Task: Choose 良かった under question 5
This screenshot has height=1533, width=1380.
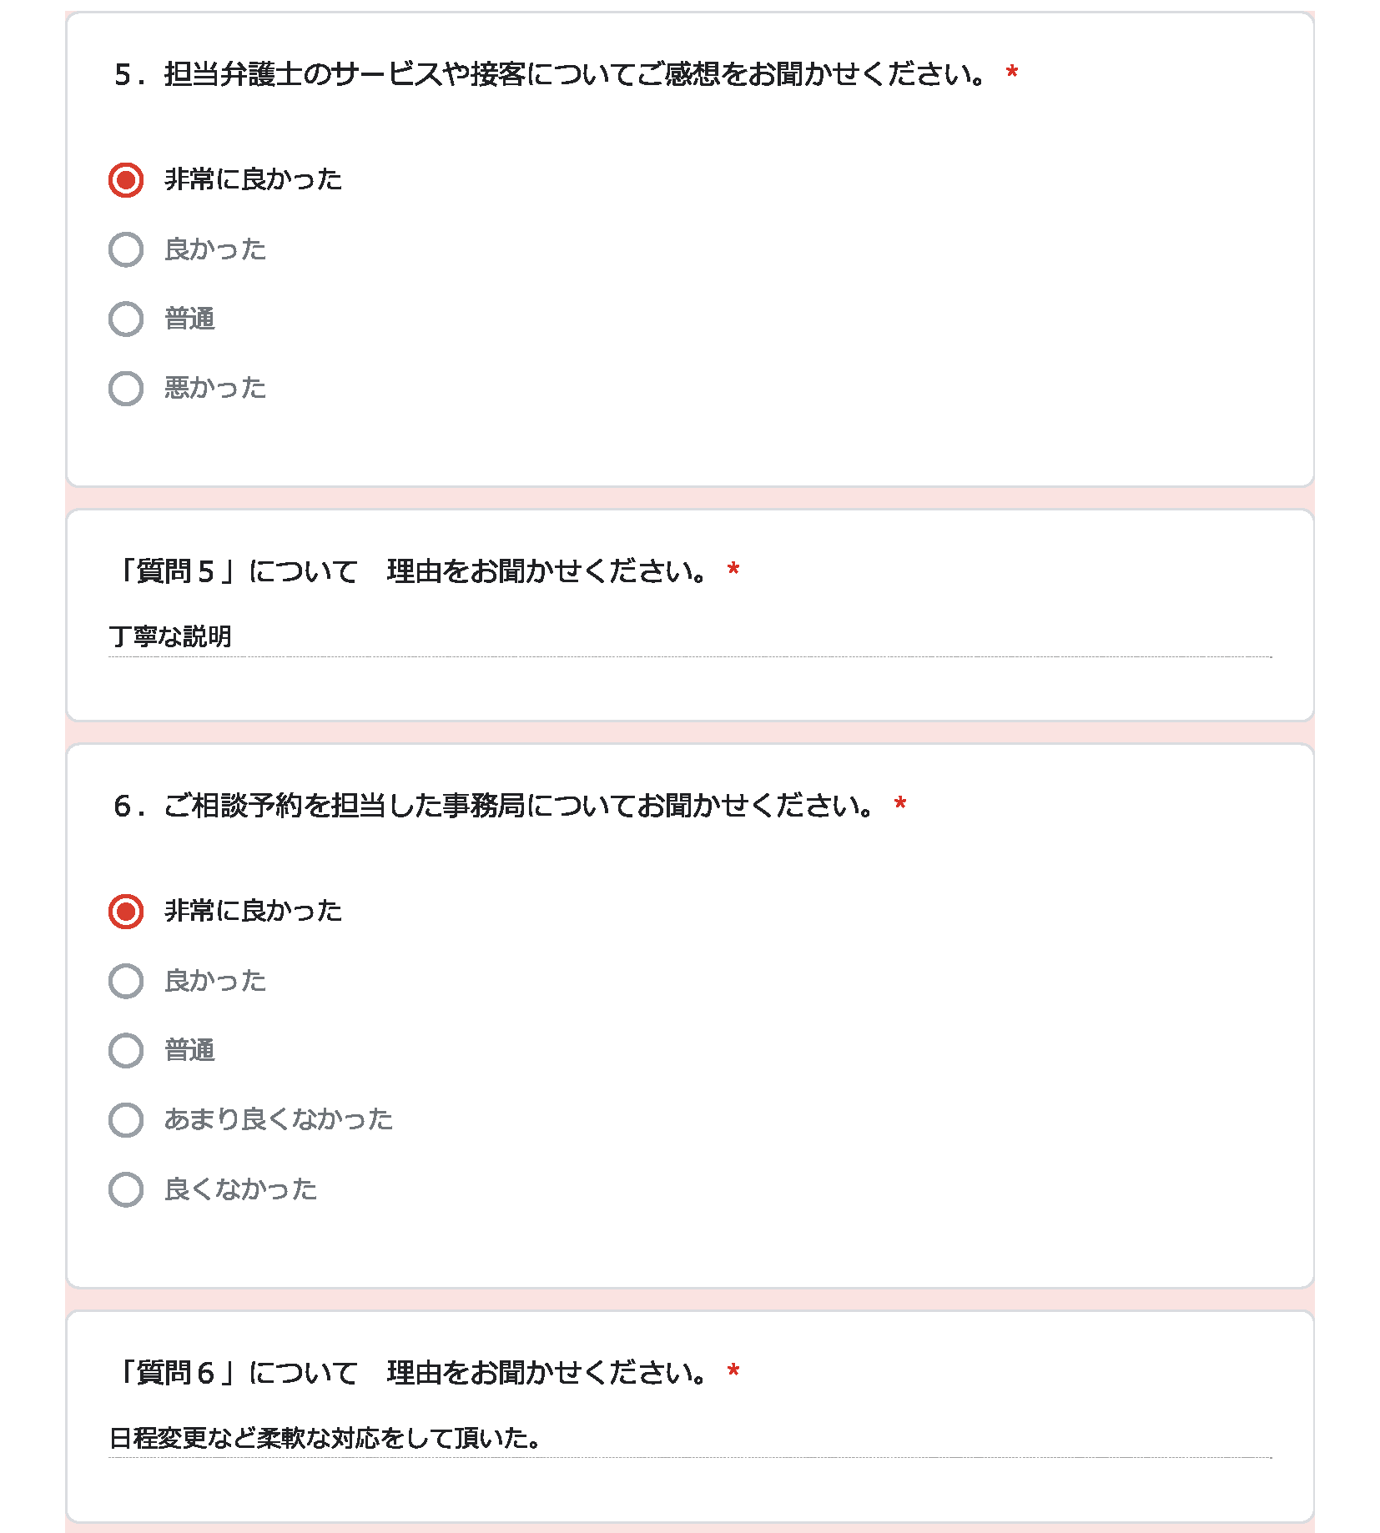Action: point(126,249)
